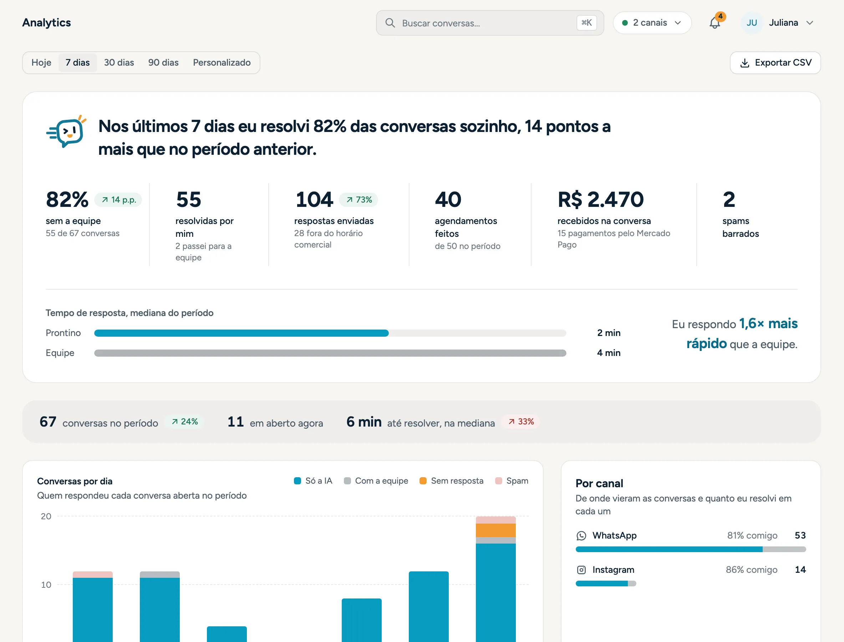The image size is (844, 642).
Task: Click the ⌘K shortcut badge
Action: pos(586,23)
